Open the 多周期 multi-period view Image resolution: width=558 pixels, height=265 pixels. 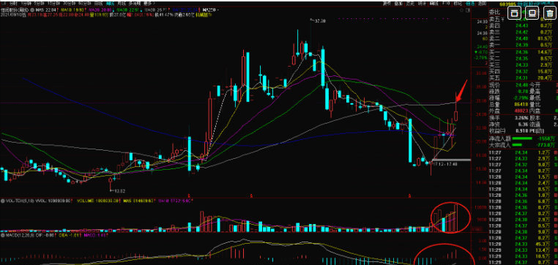(x=135, y=3)
